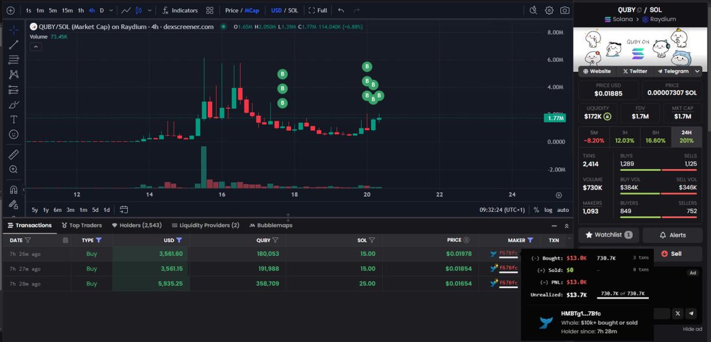This screenshot has width=711, height=342.
Task: Switch quote currency to SOL
Action: click(x=293, y=11)
